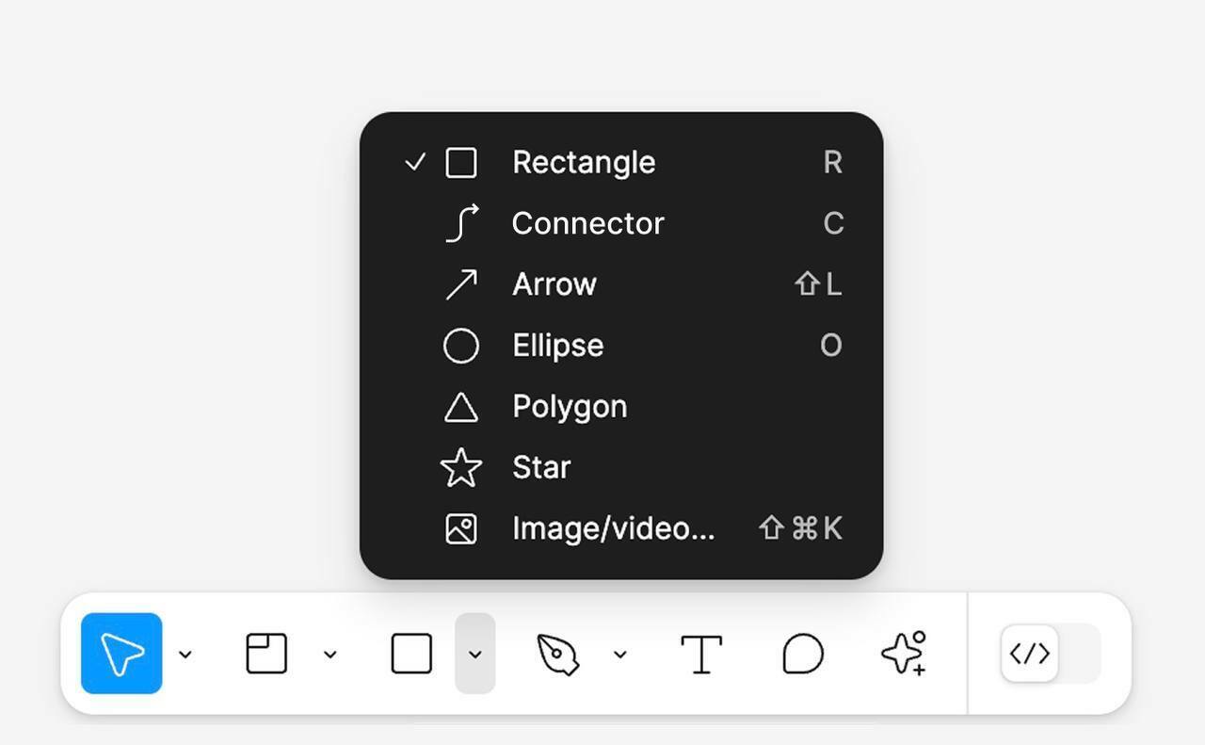Choose Polygon from the shape menu
Image resolution: width=1205 pixels, height=745 pixels.
coord(621,407)
